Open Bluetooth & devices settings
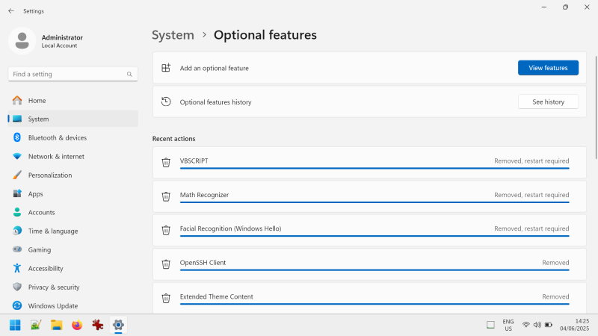This screenshot has height=336, width=598. (x=57, y=138)
